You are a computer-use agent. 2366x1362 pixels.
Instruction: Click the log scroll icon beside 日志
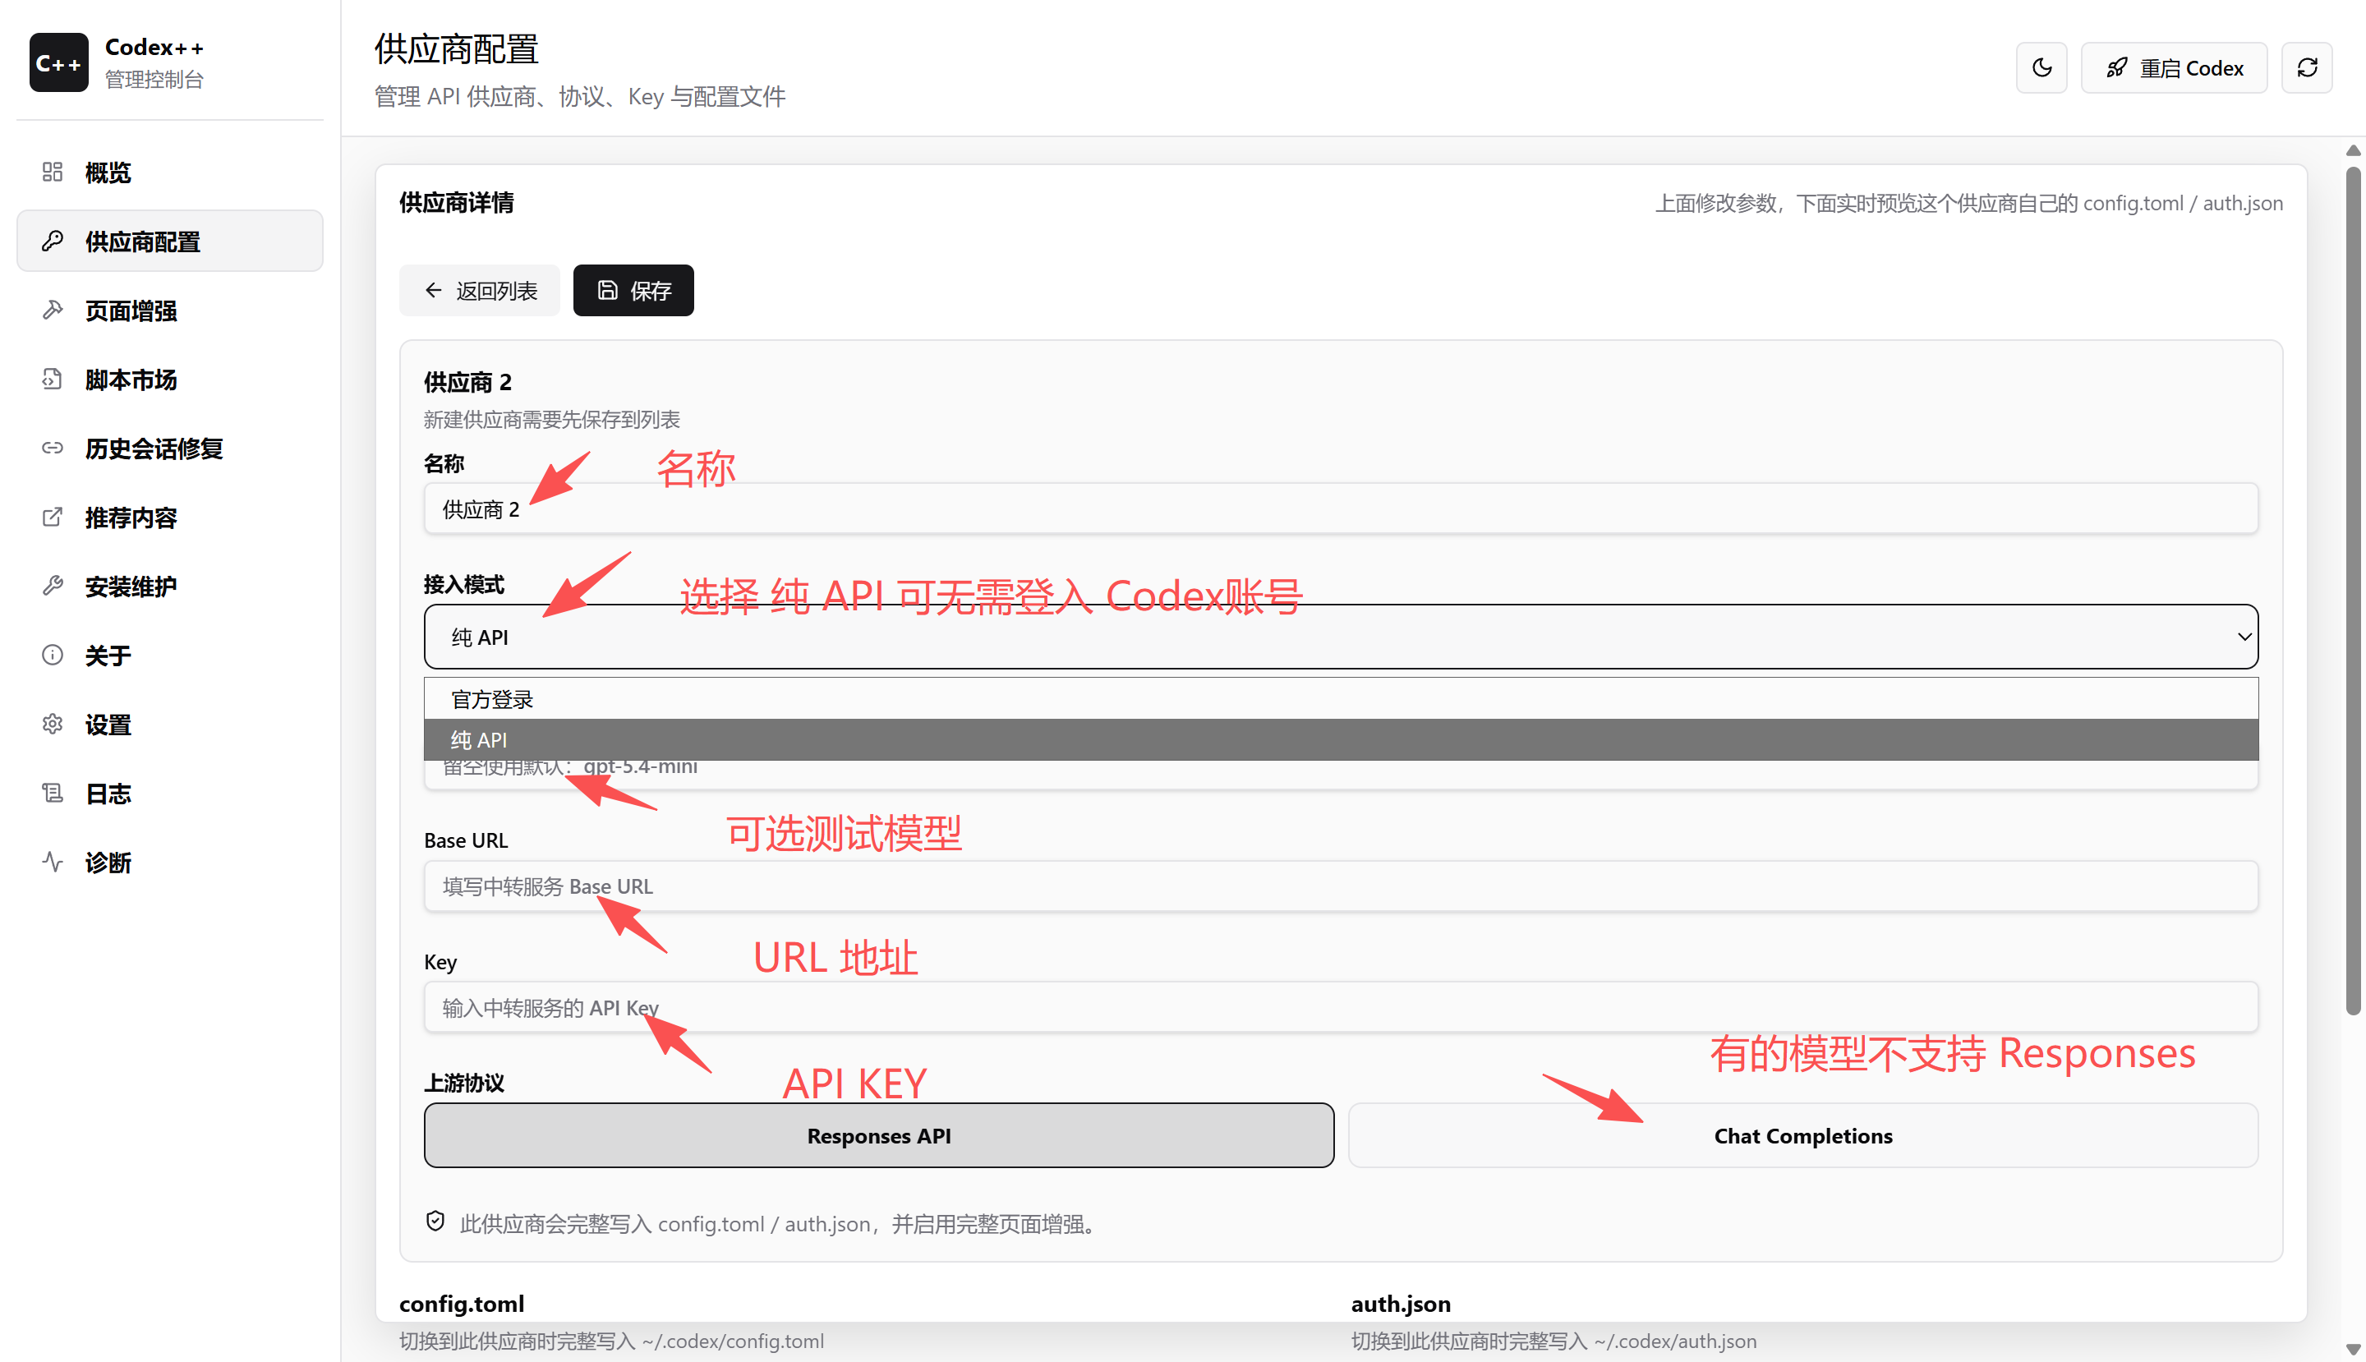pyautogui.click(x=53, y=794)
